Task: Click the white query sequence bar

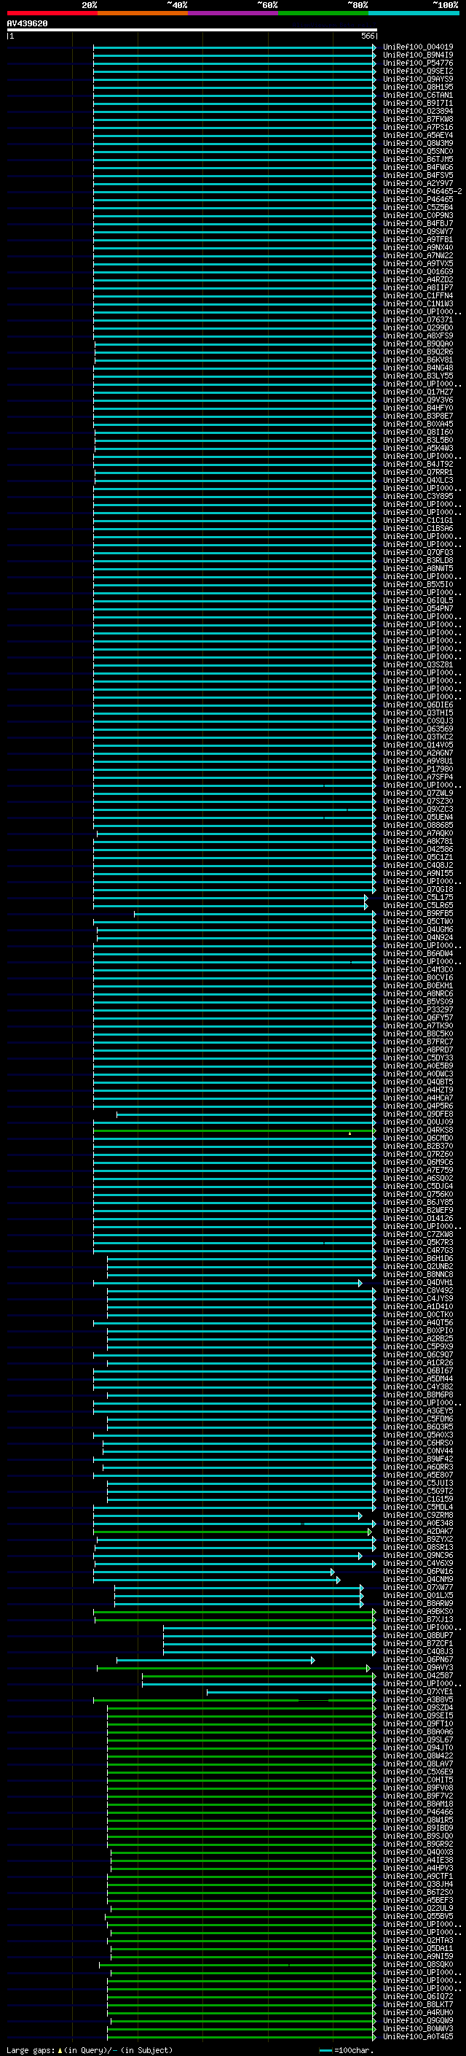Action: pyautogui.click(x=192, y=31)
